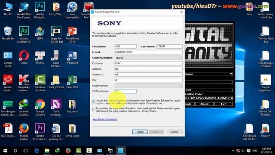Launch Adobe Photoshop desktop shortcut
The width and height of the screenshot is (275, 155).
[40, 10]
